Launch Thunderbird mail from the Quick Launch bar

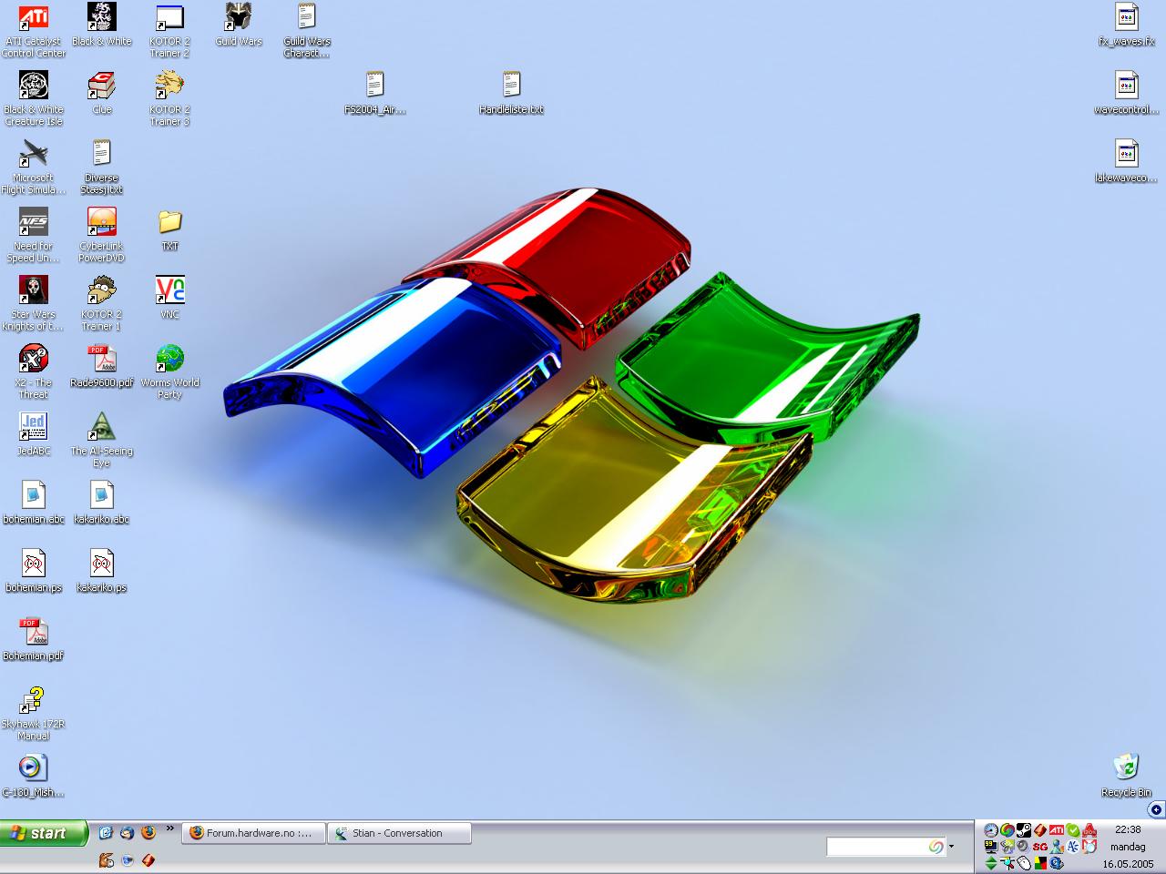click(x=127, y=833)
